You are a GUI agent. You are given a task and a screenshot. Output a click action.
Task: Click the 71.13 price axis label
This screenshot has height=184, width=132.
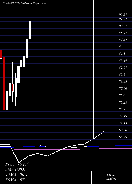coord(123,123)
